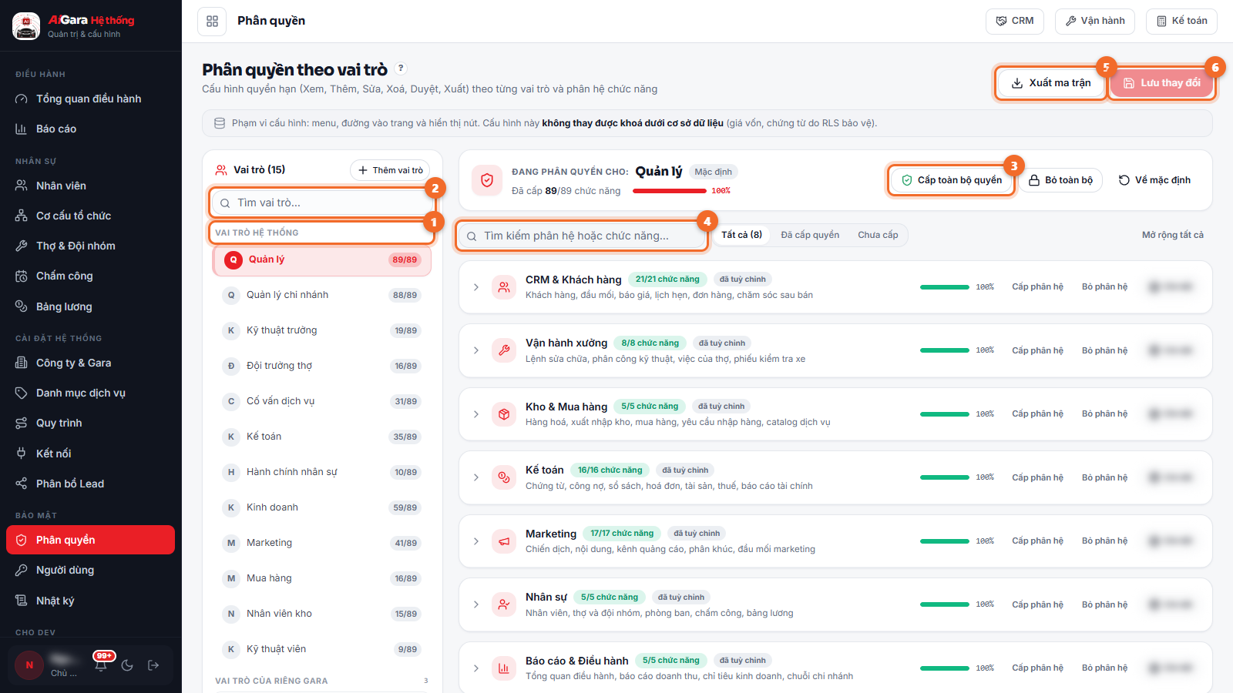Viewport: 1233px width, 693px height.
Task: Click the green progress bar on the CRM & Khách hàng row
Action: 945,287
